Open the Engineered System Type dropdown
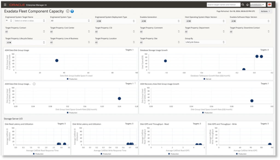280x160 pixels. (x=70, y=21)
